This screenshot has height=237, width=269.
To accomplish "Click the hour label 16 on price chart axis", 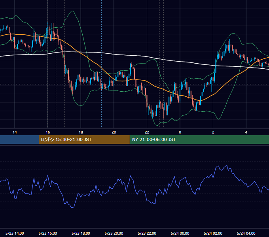I will pos(48,132).
